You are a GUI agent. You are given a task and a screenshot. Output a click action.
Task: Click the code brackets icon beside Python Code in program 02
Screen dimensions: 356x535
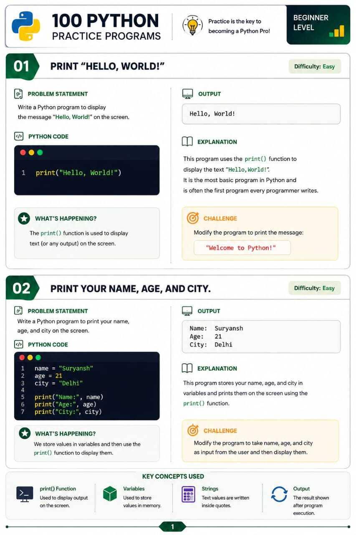coord(18,344)
